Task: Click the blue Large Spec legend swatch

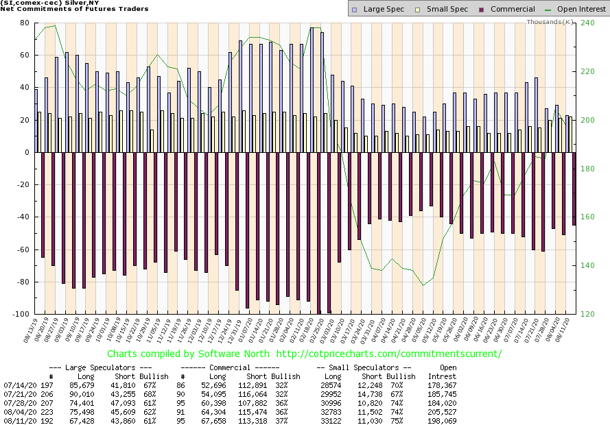Action: pyautogui.click(x=353, y=10)
